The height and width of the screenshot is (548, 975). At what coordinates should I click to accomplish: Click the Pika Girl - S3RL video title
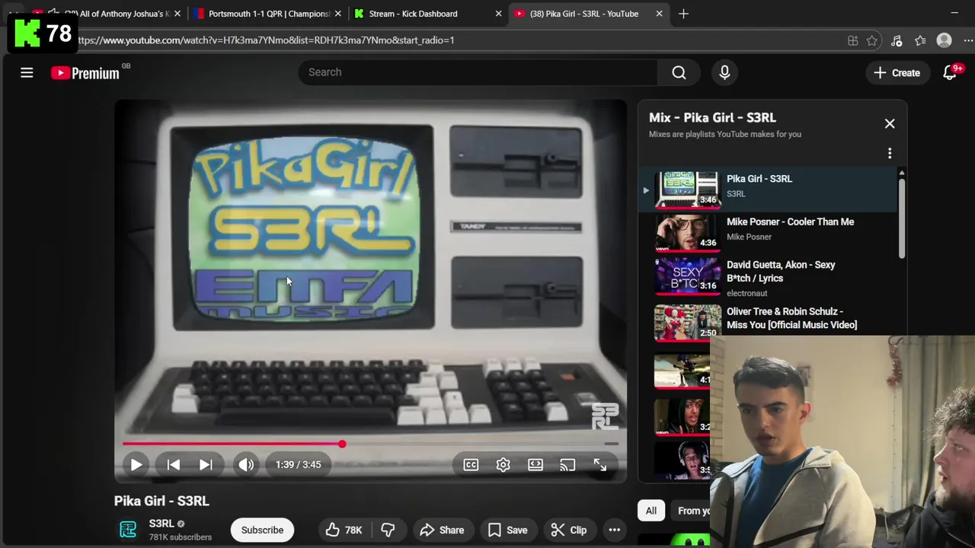pyautogui.click(x=161, y=501)
